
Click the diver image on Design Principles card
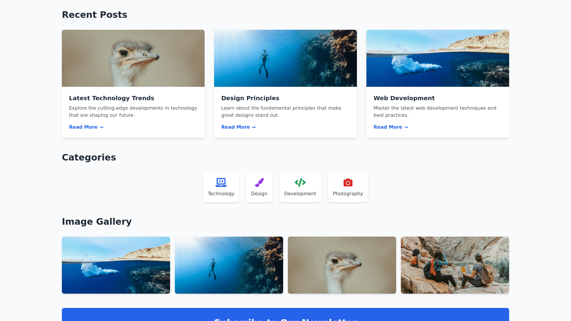pyautogui.click(x=285, y=58)
